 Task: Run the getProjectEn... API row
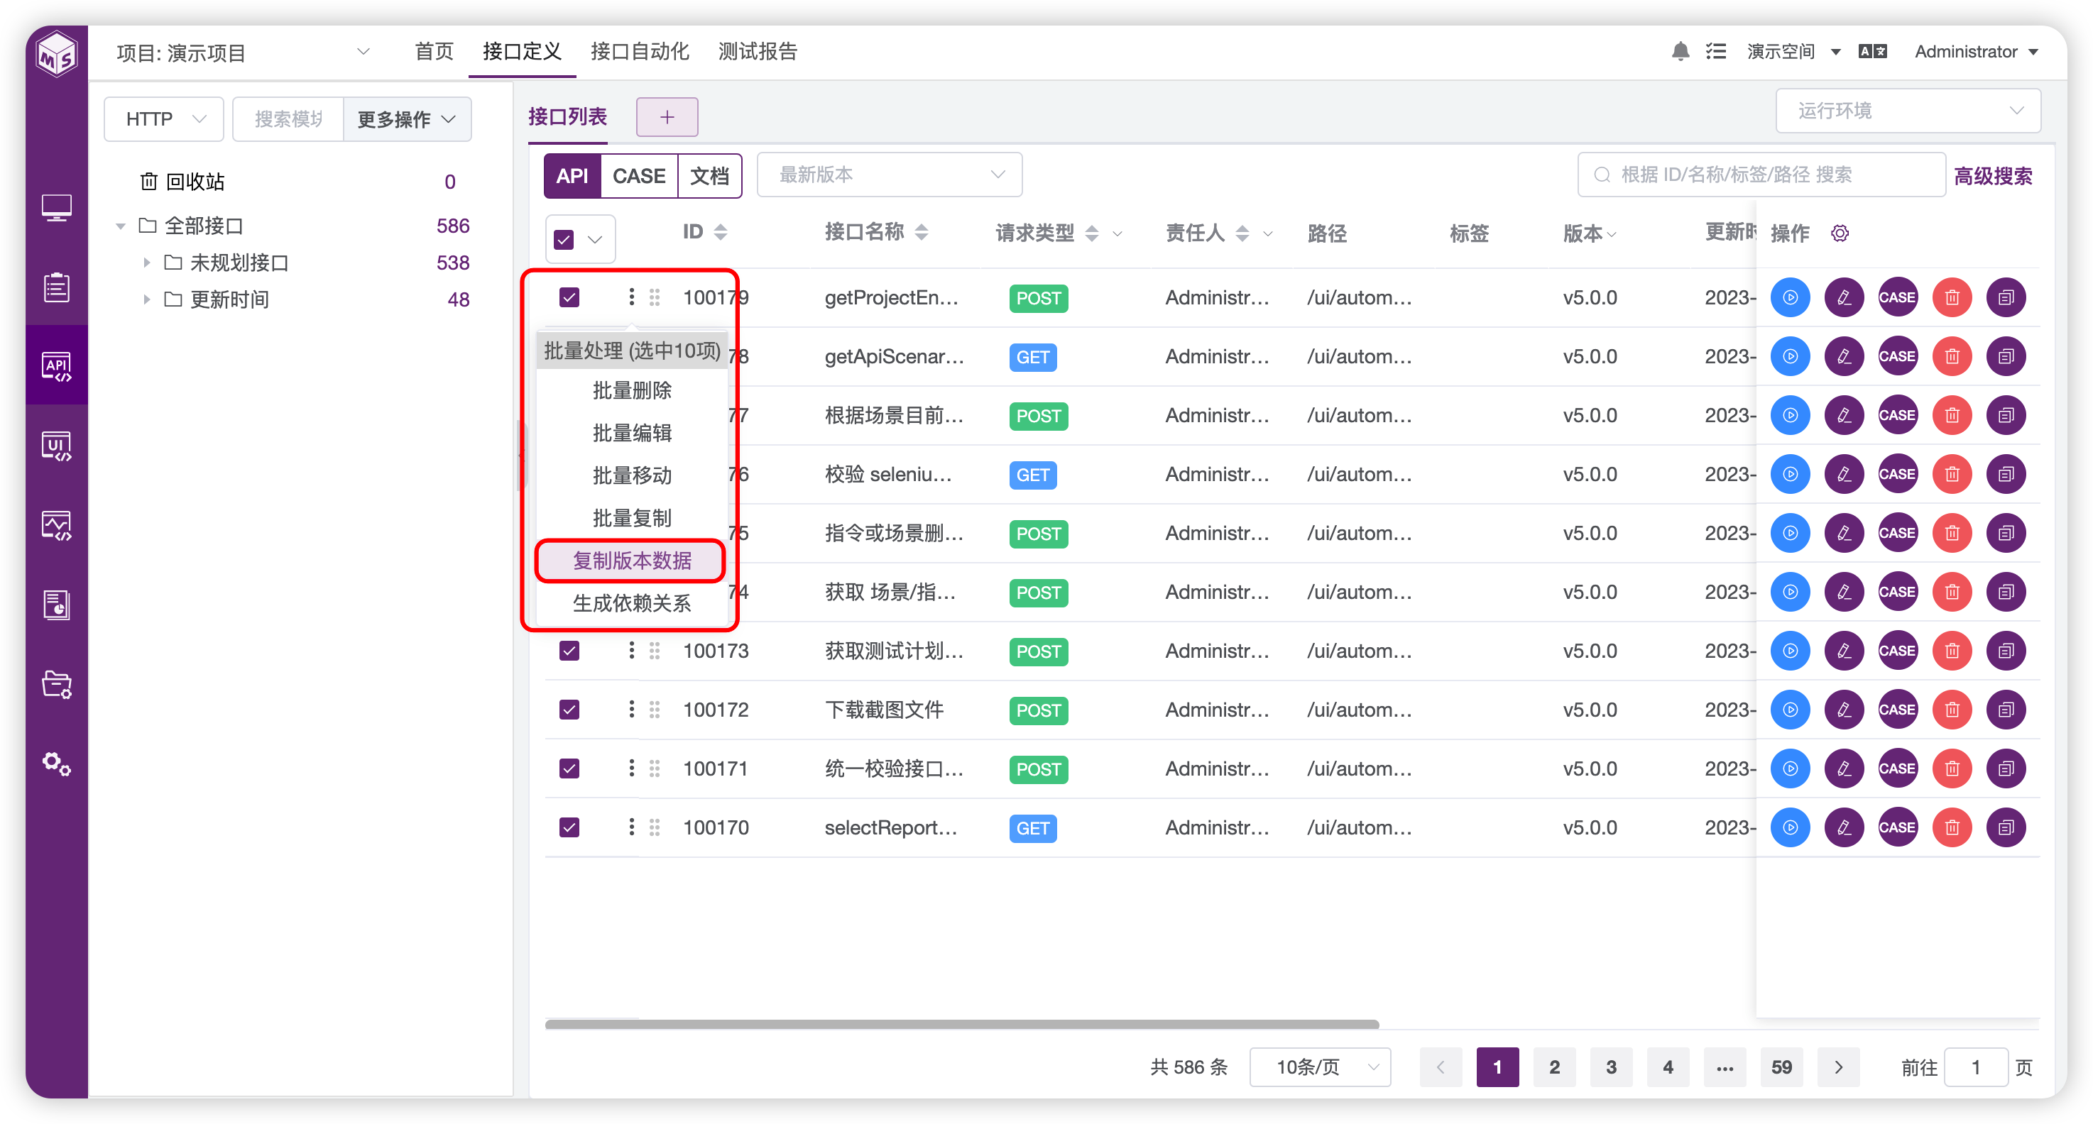click(1790, 298)
